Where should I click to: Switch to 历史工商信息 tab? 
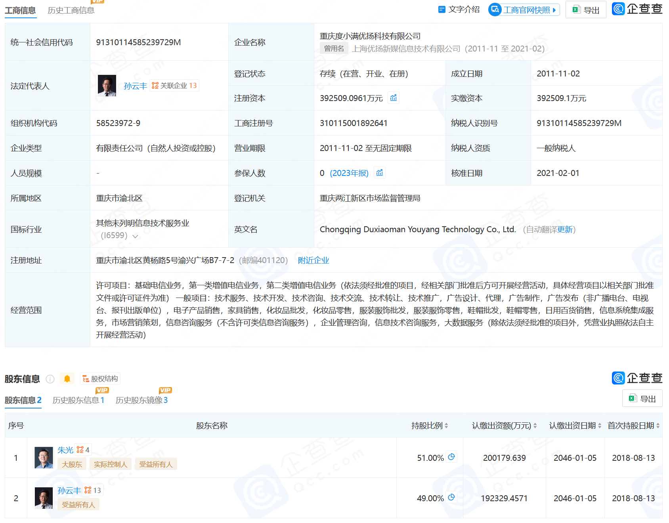tap(71, 10)
